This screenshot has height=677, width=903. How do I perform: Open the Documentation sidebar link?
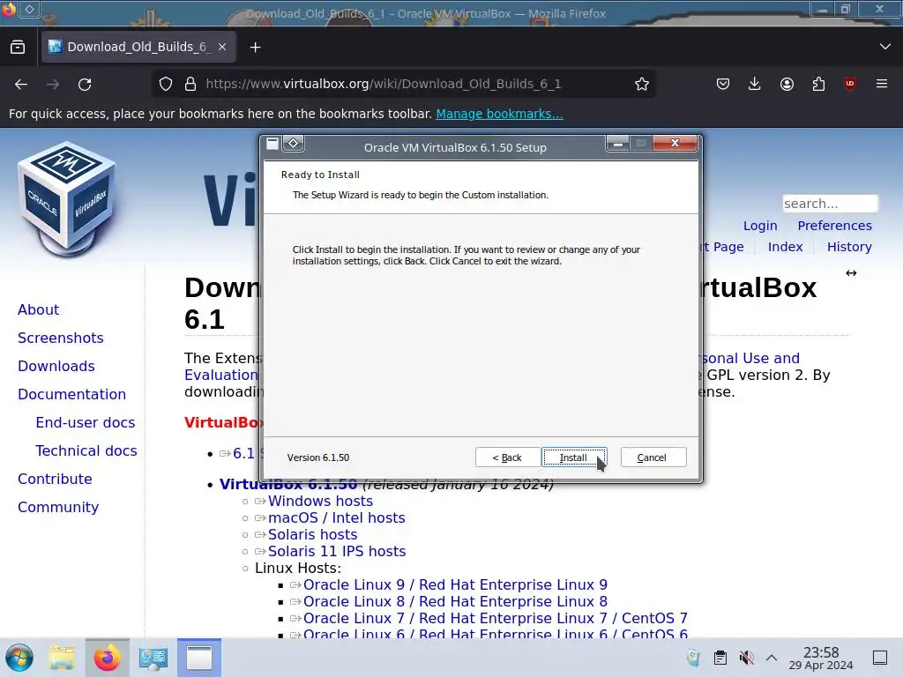click(71, 394)
